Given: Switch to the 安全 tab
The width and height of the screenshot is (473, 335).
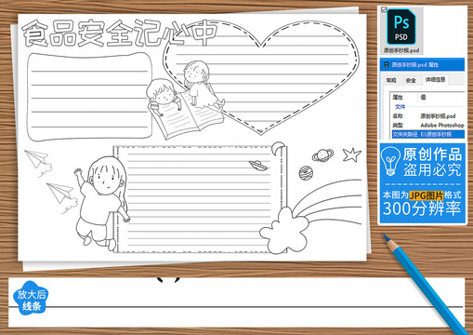Looking at the screenshot, I should (411, 80).
